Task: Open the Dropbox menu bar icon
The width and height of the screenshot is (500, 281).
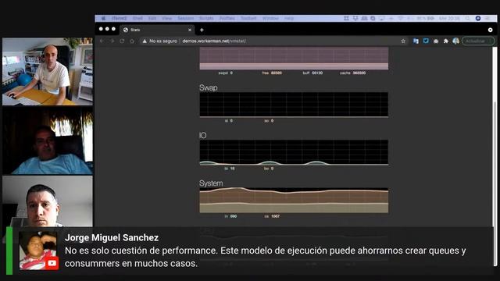Action: point(355,19)
